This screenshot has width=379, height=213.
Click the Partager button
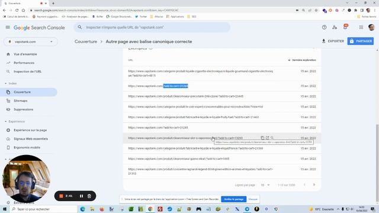(361, 41)
